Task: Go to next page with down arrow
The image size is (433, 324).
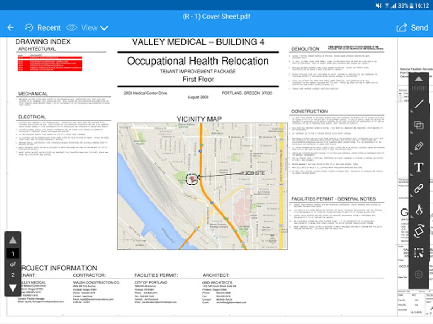Action: click(x=13, y=288)
